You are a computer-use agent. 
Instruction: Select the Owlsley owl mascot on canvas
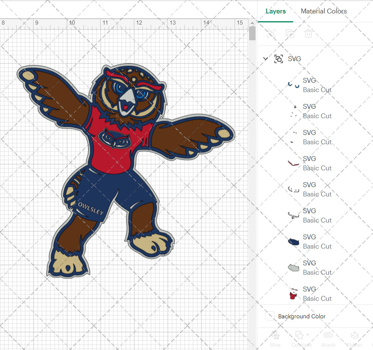[126, 170]
